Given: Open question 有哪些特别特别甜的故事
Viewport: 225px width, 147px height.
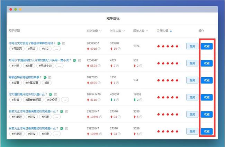Looking at the screenshot, I should (25, 77).
